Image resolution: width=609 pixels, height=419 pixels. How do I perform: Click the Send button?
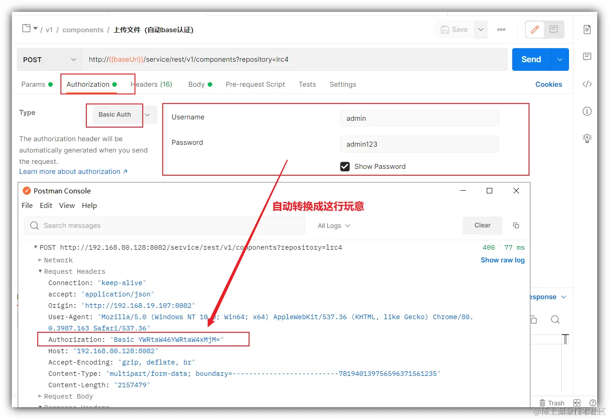point(531,59)
